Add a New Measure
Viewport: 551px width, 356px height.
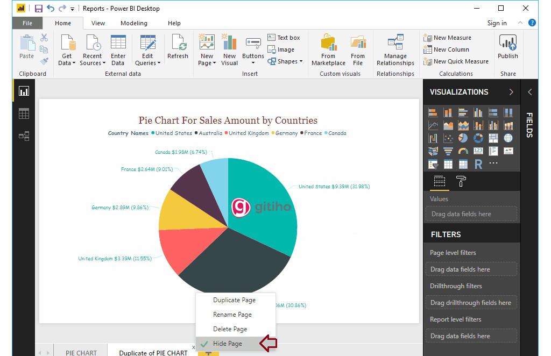click(x=448, y=38)
